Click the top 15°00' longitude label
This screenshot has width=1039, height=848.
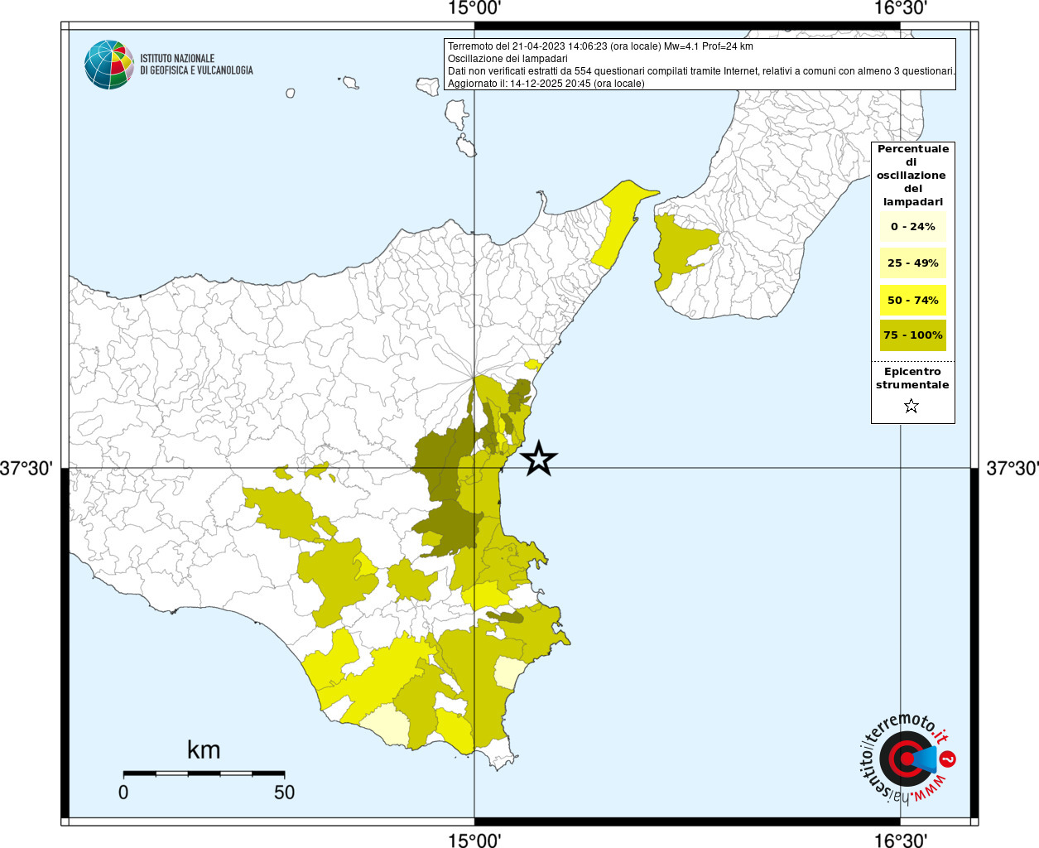(x=474, y=9)
